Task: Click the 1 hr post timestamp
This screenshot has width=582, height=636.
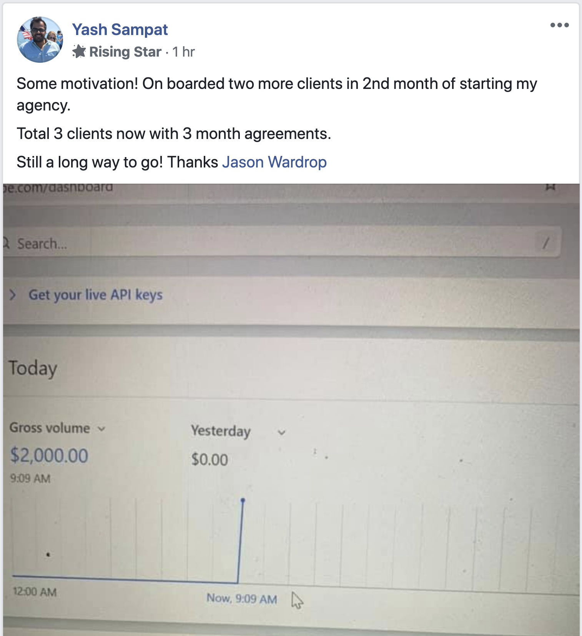Action: (183, 52)
